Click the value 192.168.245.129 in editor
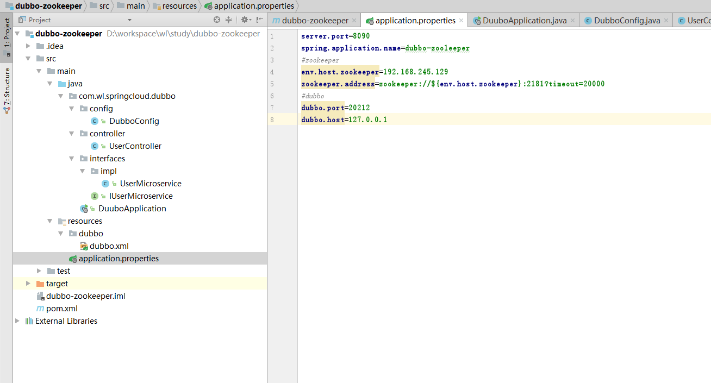Viewport: 711px width, 383px height. (416, 72)
